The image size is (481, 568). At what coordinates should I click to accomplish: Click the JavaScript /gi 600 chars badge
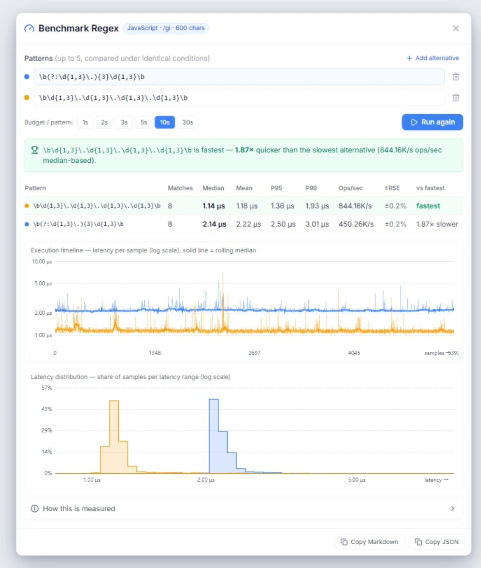(166, 28)
